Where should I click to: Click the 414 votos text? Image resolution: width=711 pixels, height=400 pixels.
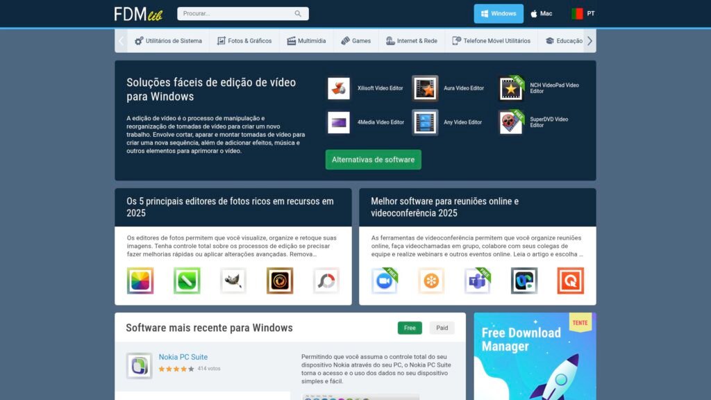coord(209,369)
